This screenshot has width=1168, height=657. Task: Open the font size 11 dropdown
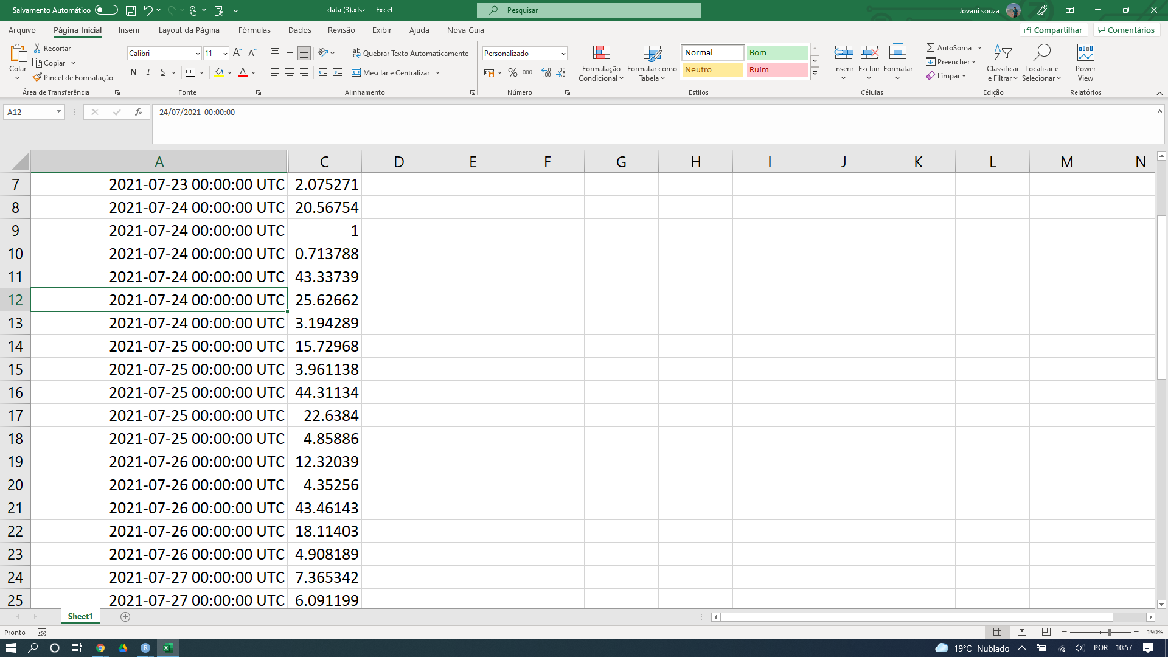coord(225,54)
